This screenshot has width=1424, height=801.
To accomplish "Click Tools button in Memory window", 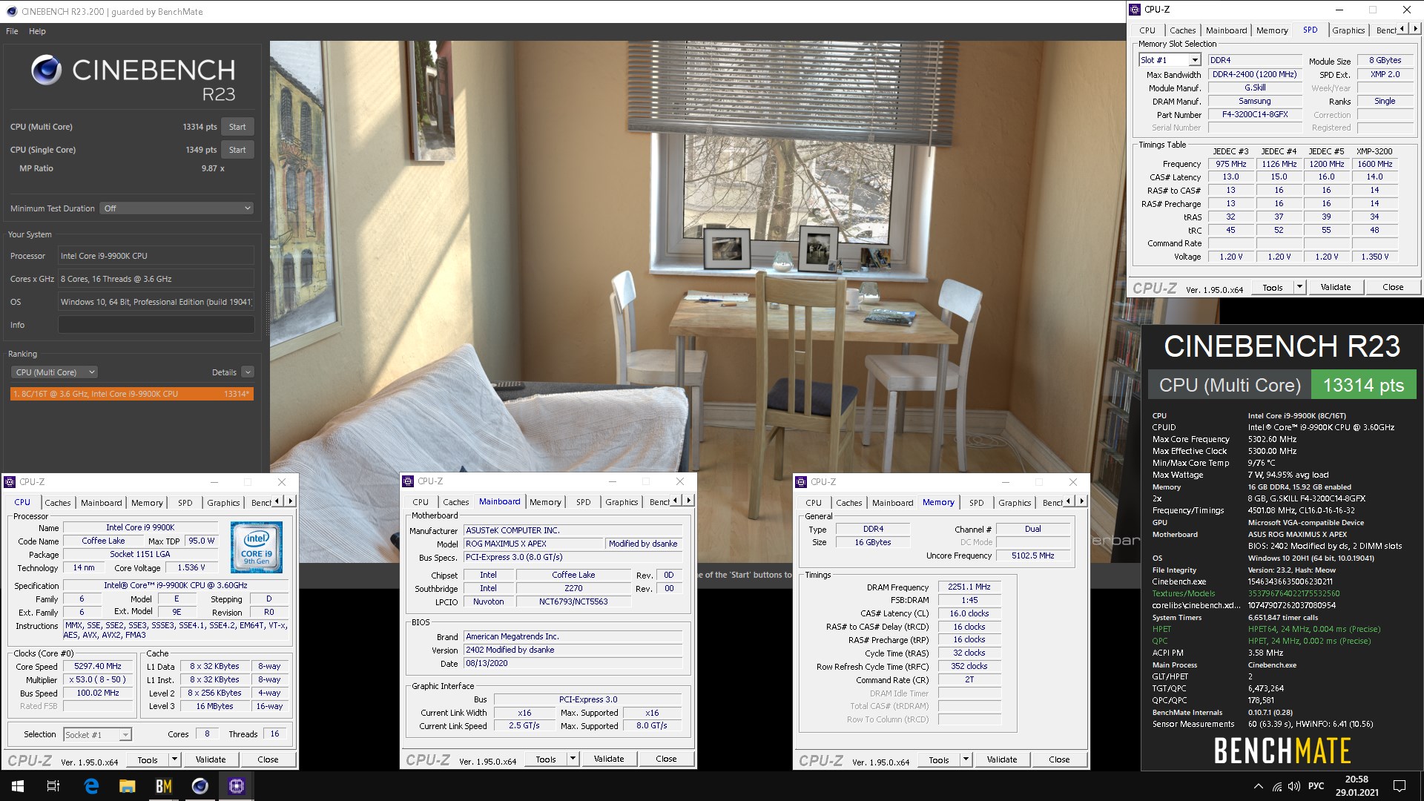I will 939,759.
